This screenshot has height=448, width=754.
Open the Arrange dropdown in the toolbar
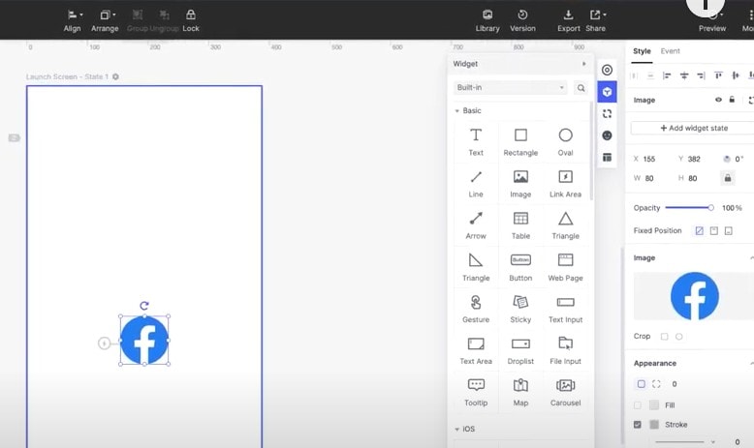pos(105,21)
